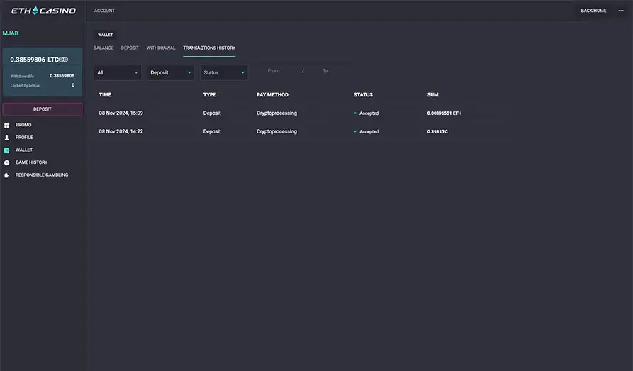The width and height of the screenshot is (633, 371).
Task: Click the SUM column header
Action: (x=433, y=94)
